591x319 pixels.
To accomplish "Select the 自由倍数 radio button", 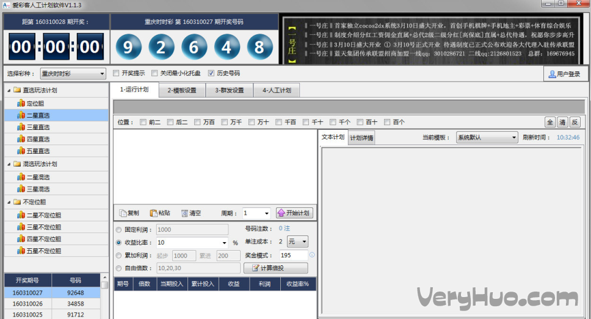I will click(118, 268).
